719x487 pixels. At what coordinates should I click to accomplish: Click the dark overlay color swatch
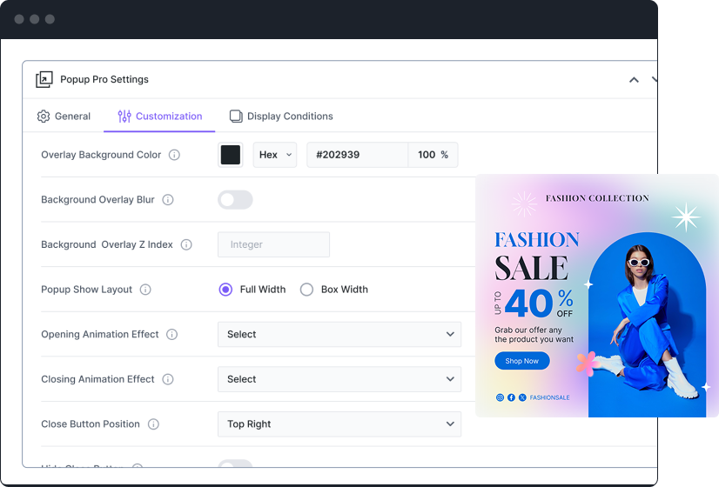pos(231,155)
